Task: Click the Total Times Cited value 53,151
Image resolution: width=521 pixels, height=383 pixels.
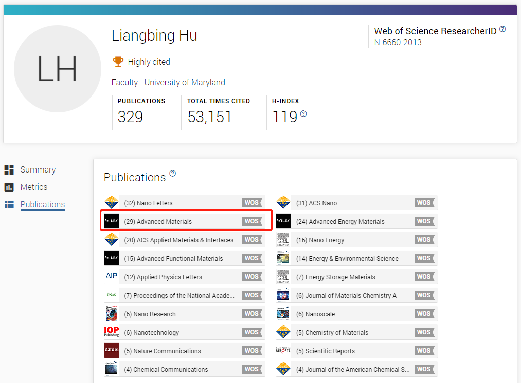Action: tap(209, 117)
